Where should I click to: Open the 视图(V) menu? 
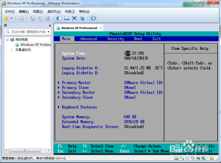tap(38, 11)
